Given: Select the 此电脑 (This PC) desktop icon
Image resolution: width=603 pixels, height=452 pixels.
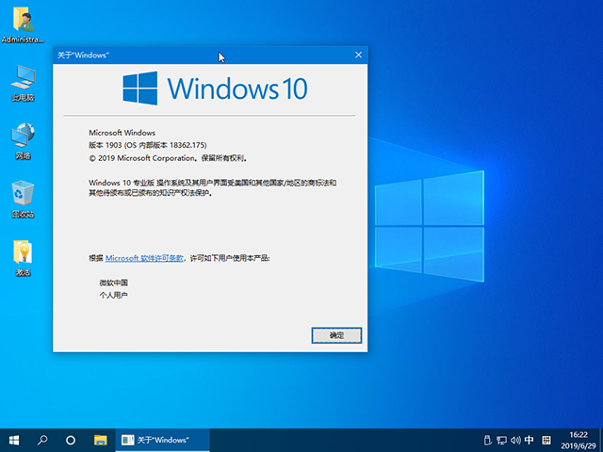Looking at the screenshot, I should tap(23, 81).
